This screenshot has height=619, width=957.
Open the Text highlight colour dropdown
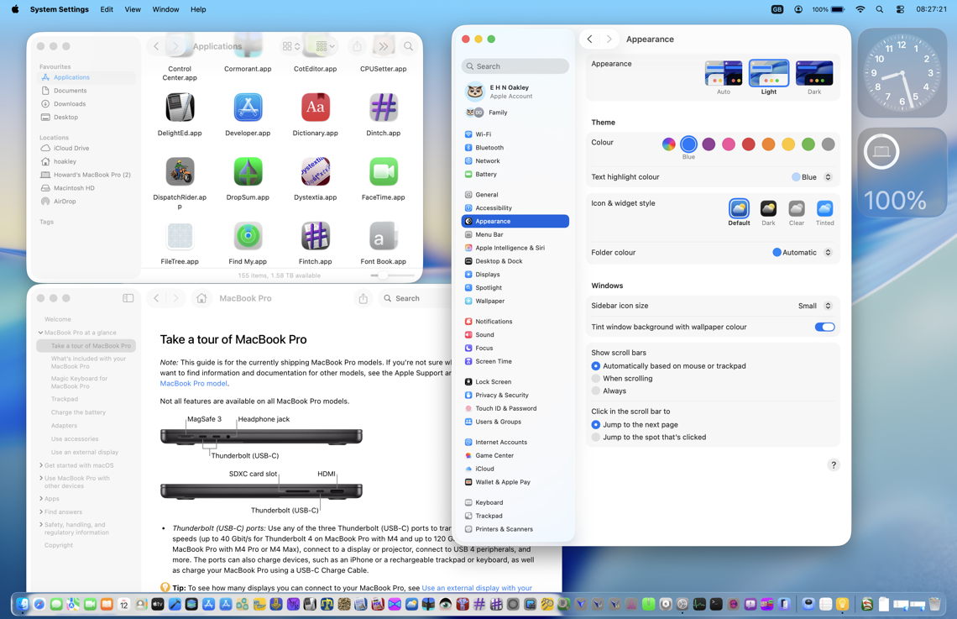click(809, 176)
